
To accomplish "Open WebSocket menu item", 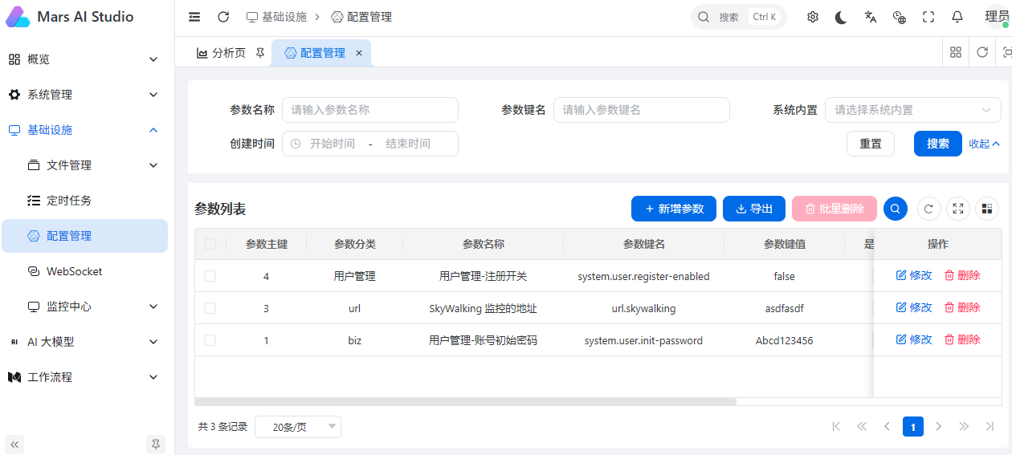I will click(x=84, y=271).
